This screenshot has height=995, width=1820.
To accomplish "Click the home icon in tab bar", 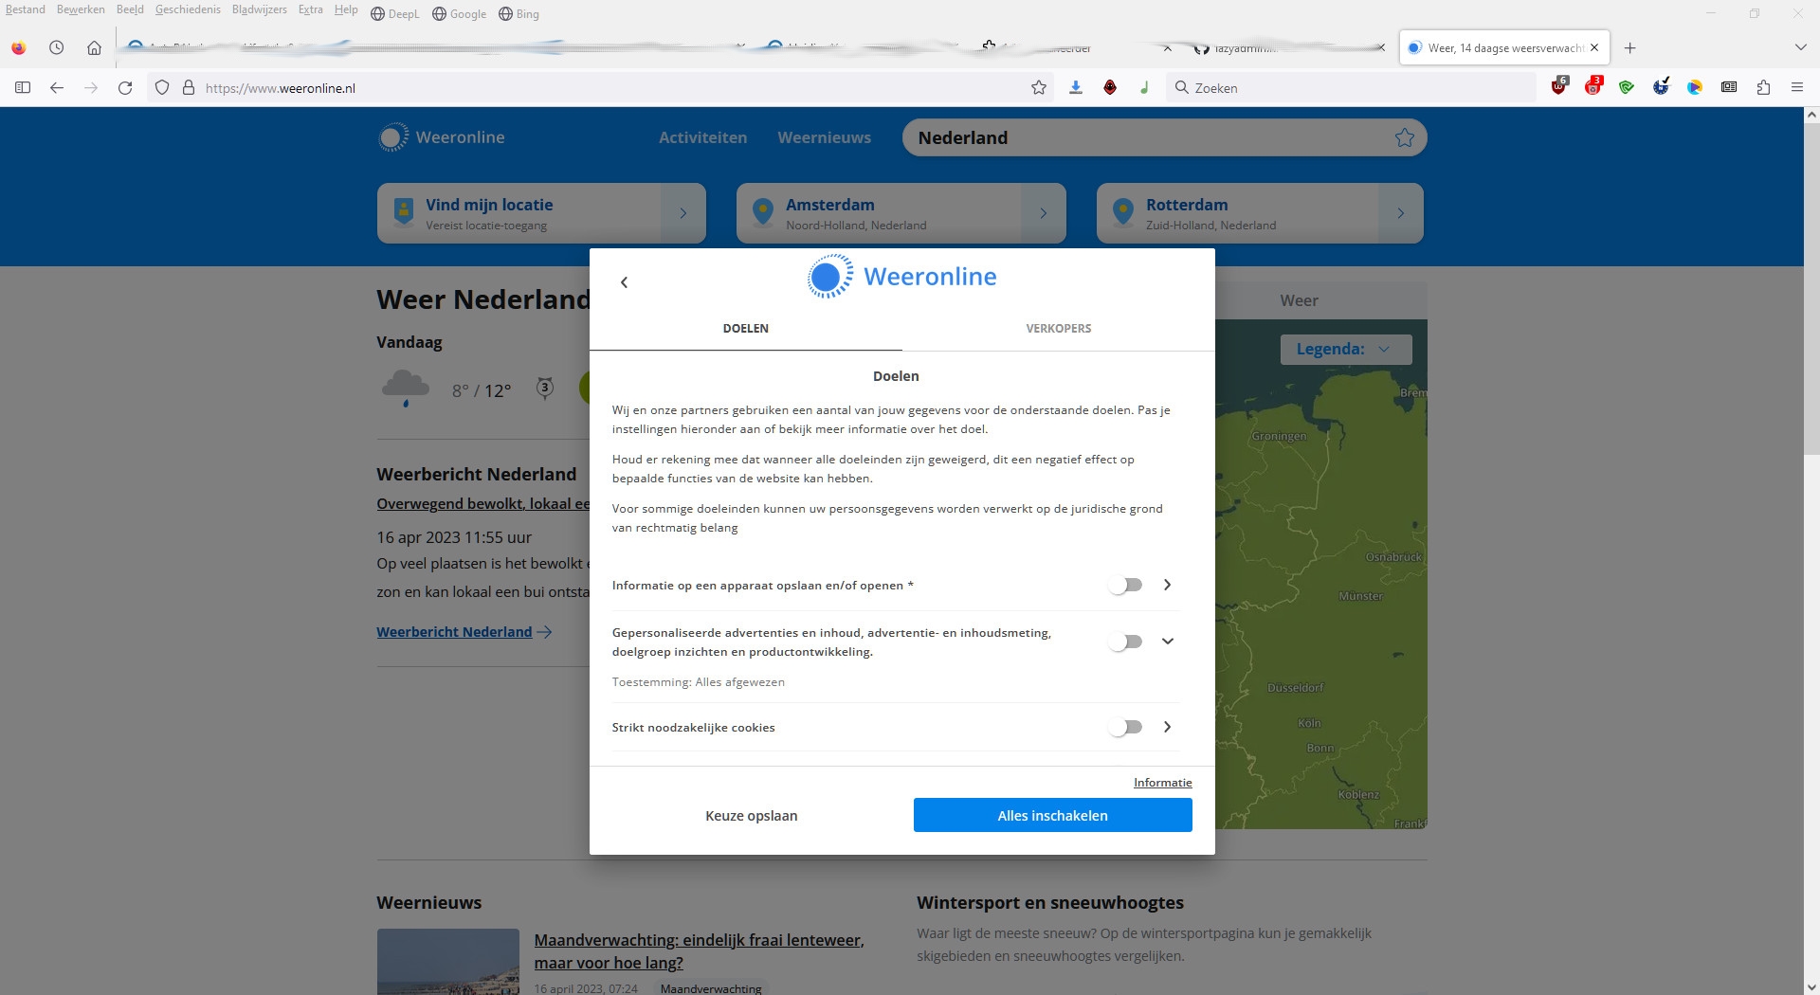I will [94, 47].
